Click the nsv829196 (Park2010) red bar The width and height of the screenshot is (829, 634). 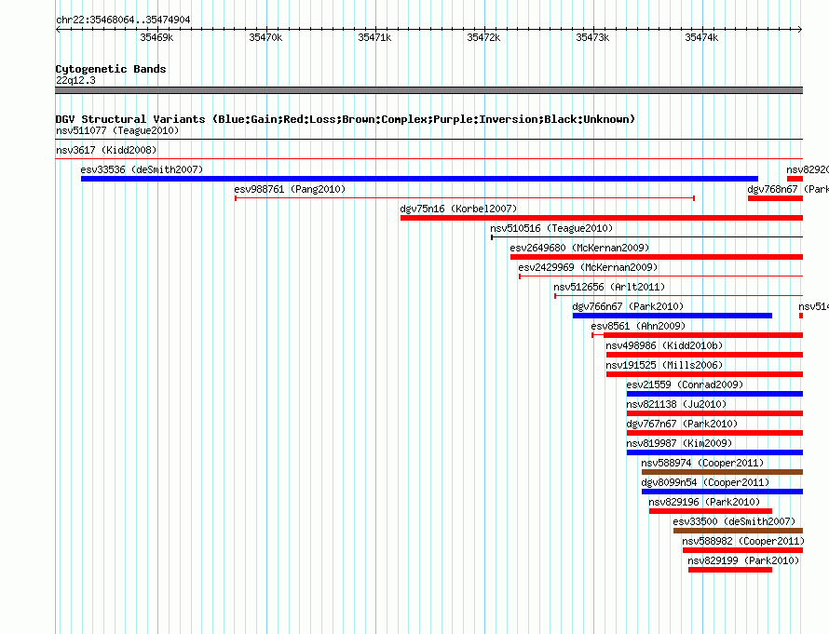pyautogui.click(x=711, y=511)
